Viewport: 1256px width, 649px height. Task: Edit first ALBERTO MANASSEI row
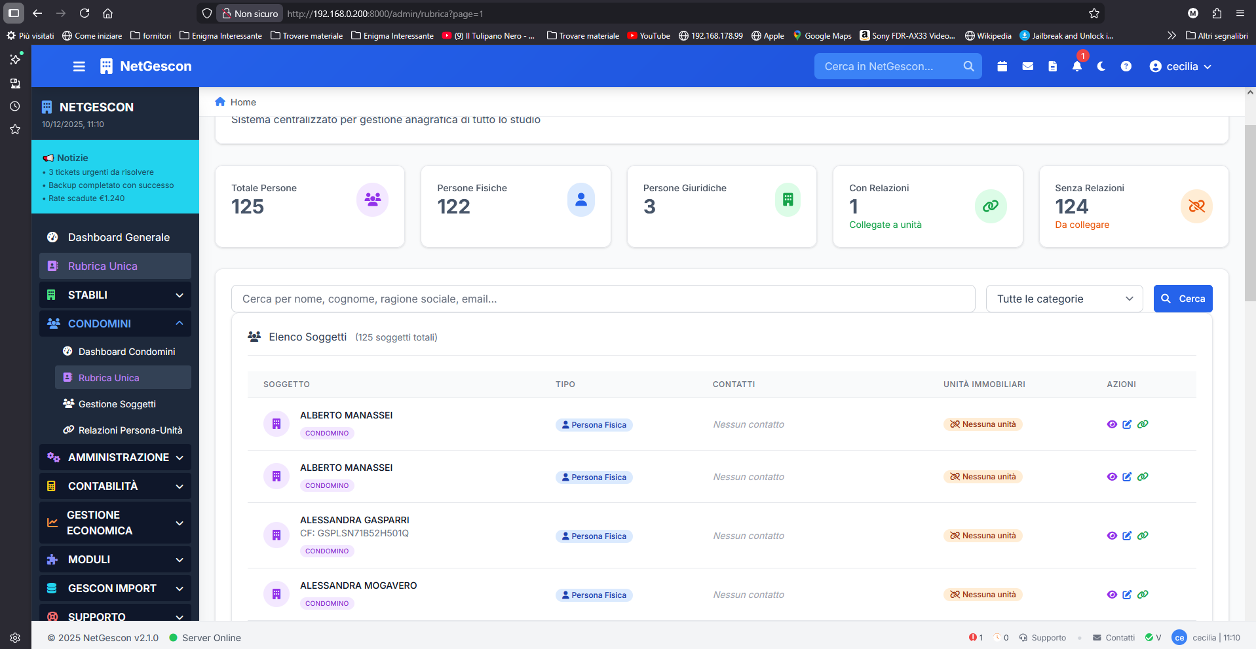coord(1127,424)
